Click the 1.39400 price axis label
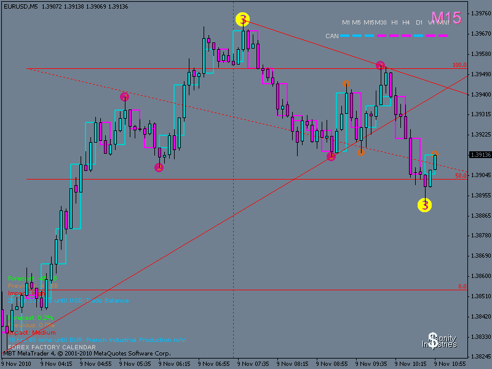This screenshot has height=369, width=492. point(480,94)
